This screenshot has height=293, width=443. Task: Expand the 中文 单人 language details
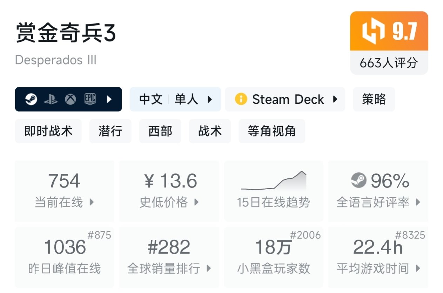(175, 100)
